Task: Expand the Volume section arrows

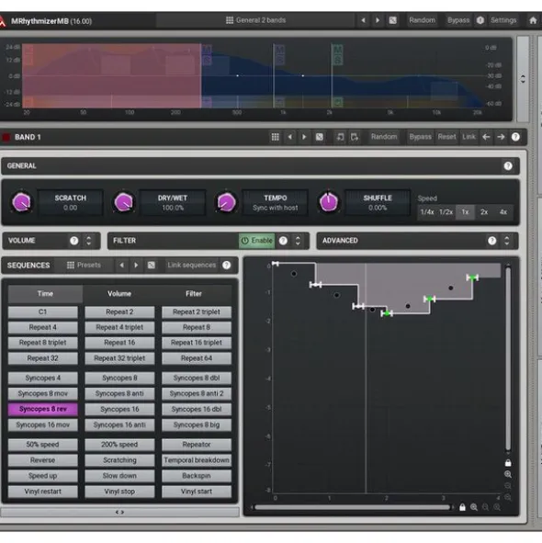Action: pyautogui.click(x=89, y=241)
